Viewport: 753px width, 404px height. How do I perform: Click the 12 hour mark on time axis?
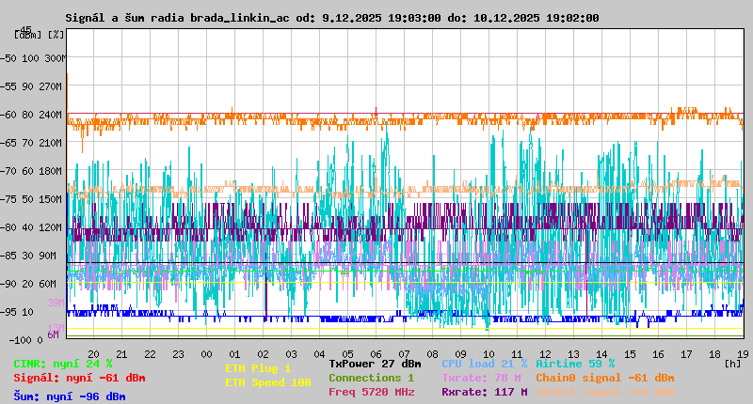[545, 353]
